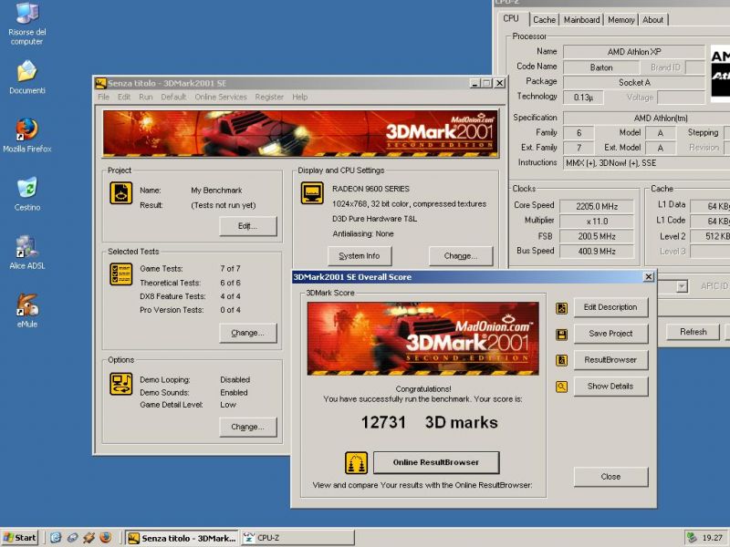Image resolution: width=730 pixels, height=547 pixels.
Task: Click the Options music-and-monitor icon
Action: (x=121, y=384)
